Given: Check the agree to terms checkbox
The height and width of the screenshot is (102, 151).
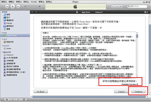Looking at the screenshot, I should pyautogui.click(x=104, y=81).
